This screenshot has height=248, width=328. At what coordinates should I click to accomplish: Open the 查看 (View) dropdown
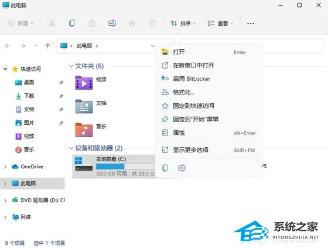pos(220,23)
